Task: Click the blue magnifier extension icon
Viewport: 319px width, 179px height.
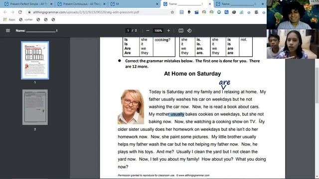Action: pos(226,12)
